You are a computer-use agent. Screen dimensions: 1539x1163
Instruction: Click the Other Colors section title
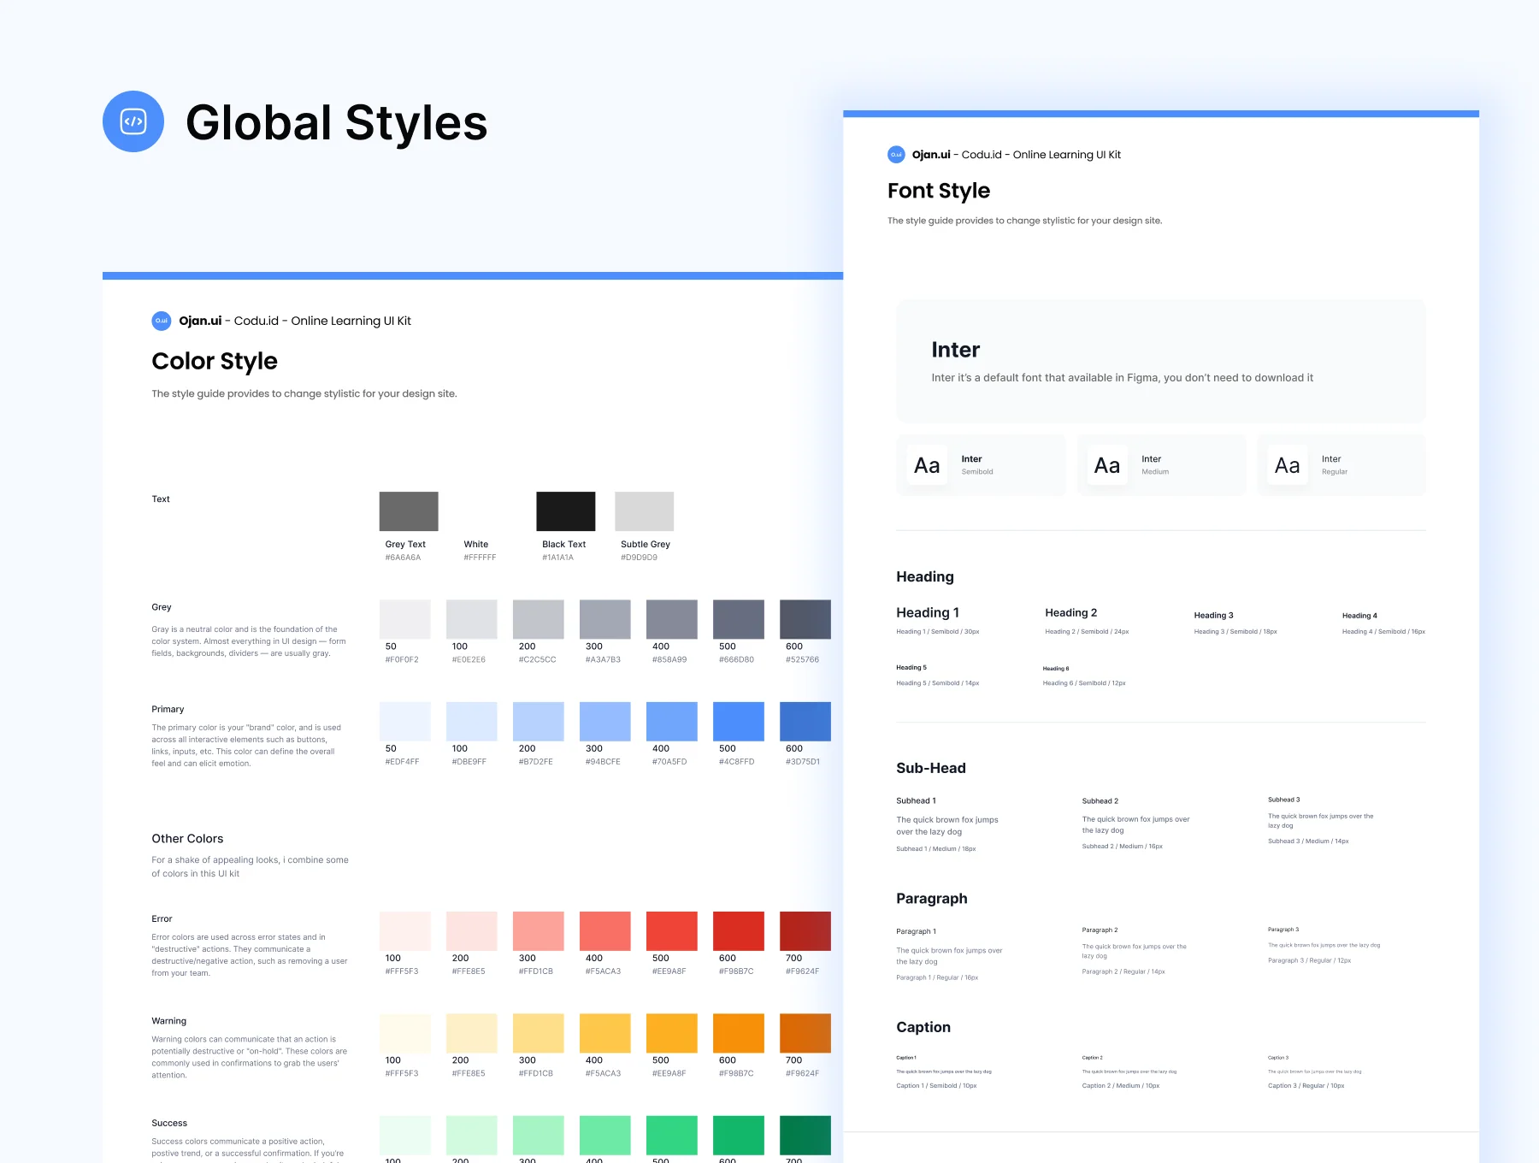click(187, 839)
